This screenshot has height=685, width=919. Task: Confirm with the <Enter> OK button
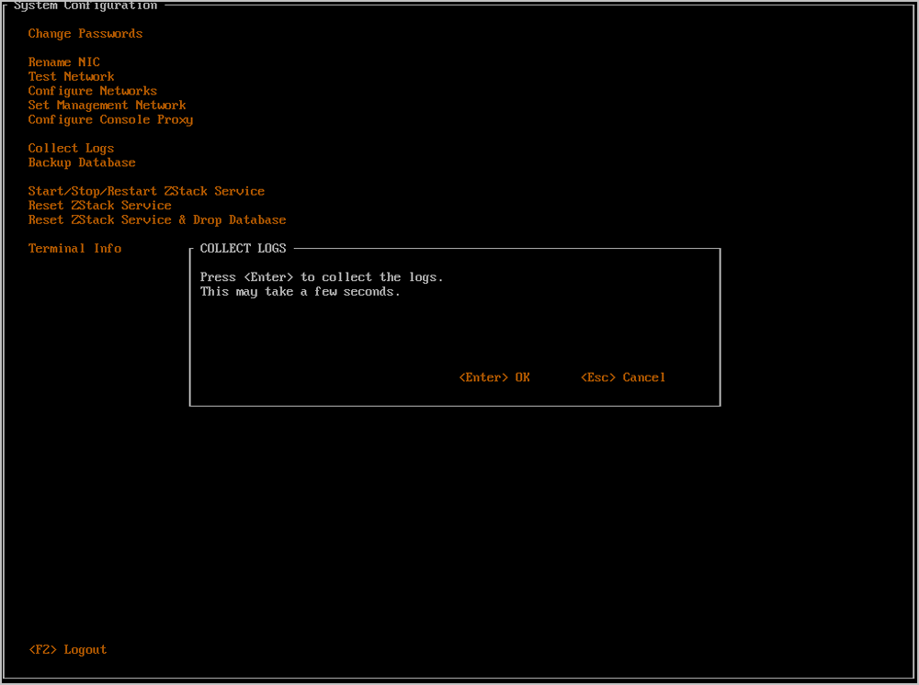point(494,377)
